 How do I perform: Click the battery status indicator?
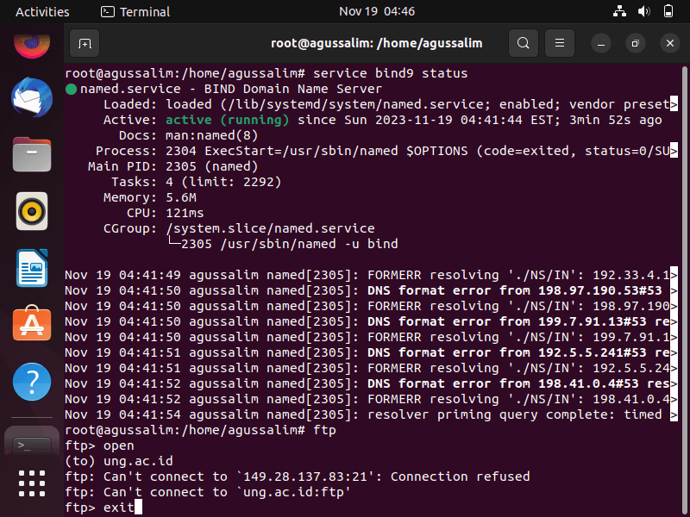[668, 11]
